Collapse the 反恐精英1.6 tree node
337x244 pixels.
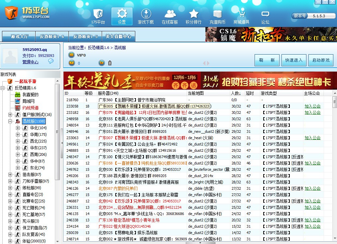[3, 88]
